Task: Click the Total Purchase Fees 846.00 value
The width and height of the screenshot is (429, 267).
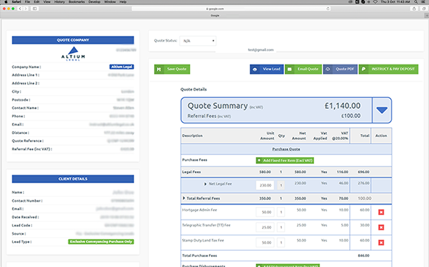Action: pos(363,255)
